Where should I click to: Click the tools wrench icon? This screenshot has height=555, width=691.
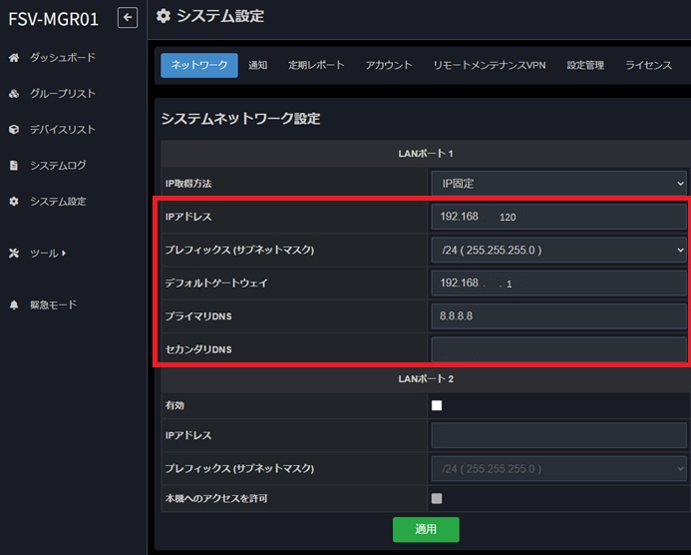(14, 254)
